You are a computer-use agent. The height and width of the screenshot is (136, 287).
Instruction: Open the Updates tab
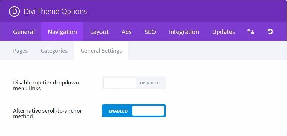pyautogui.click(x=223, y=32)
